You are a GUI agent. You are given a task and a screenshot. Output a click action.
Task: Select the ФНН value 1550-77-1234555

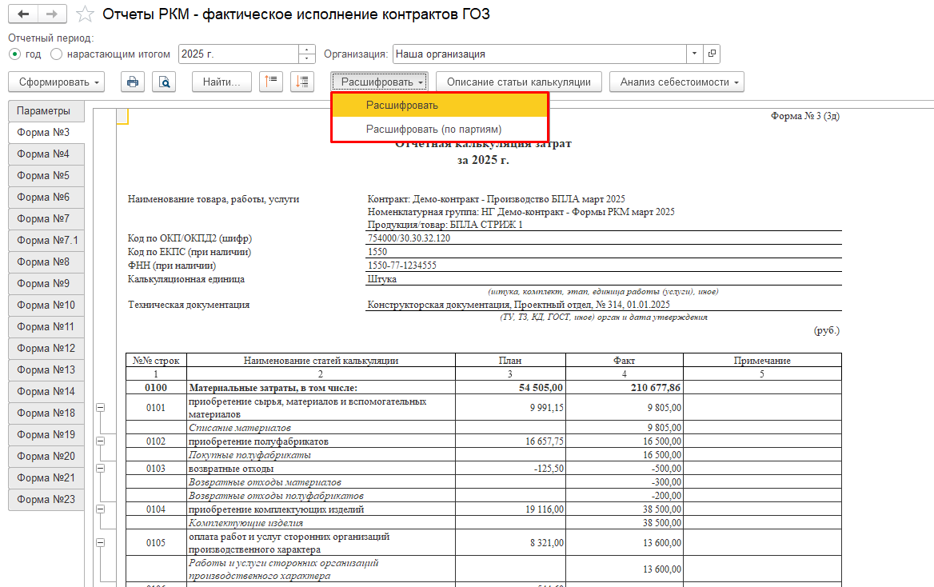[604, 266]
